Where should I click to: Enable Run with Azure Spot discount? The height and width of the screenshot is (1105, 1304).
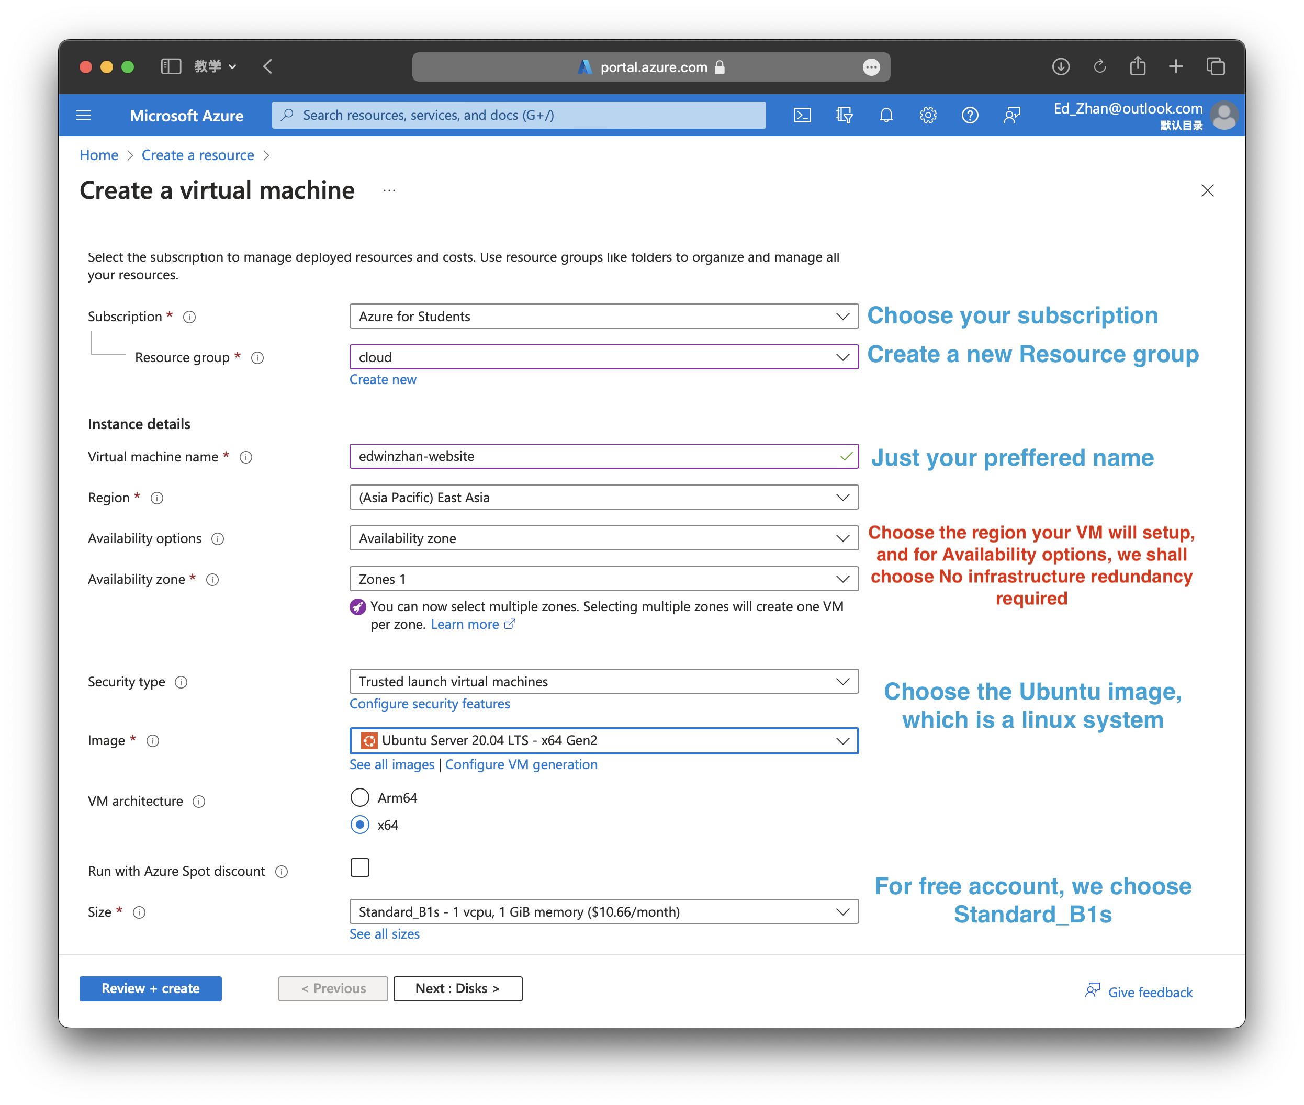click(x=359, y=867)
